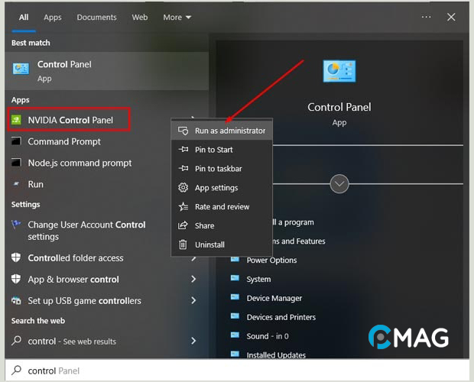Select Change User Account Control settings

pos(86,231)
